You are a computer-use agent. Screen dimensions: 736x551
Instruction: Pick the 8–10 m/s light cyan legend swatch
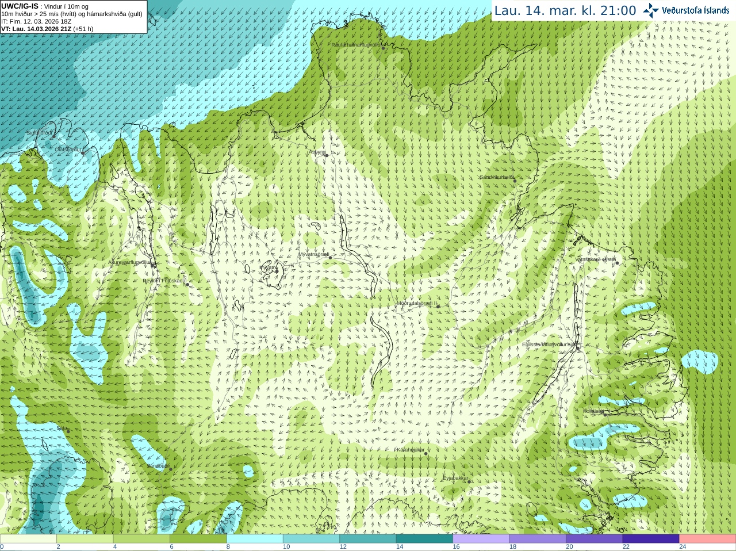(x=255, y=539)
